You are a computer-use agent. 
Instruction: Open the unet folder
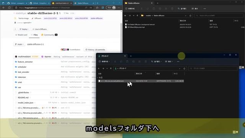point(20,82)
